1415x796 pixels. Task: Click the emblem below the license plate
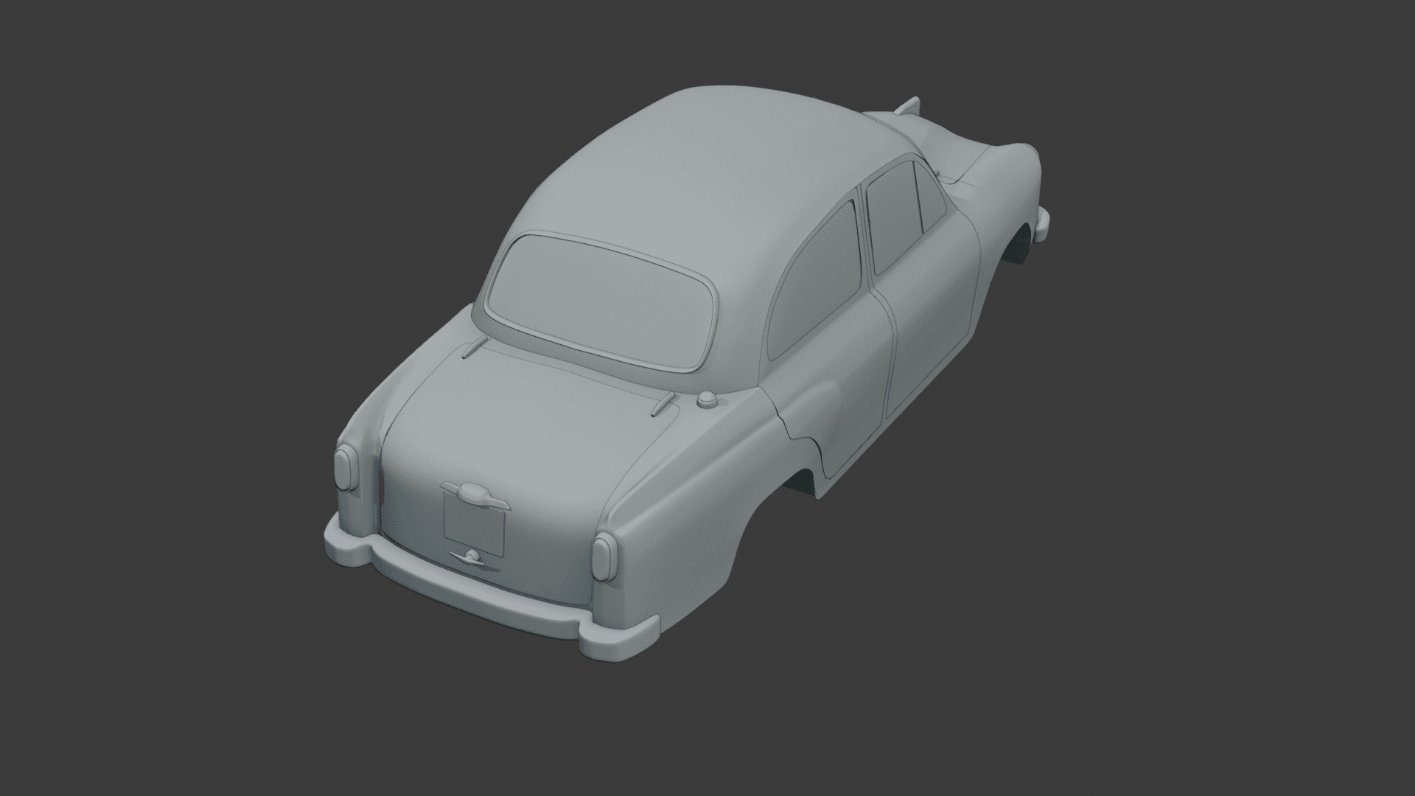tap(467, 557)
